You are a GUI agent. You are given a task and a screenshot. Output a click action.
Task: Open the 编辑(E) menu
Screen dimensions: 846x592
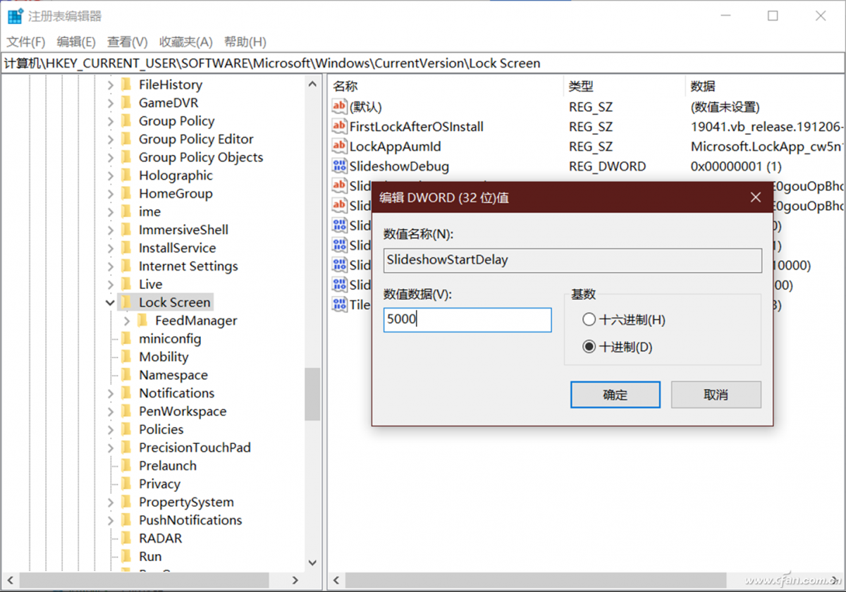click(x=76, y=42)
